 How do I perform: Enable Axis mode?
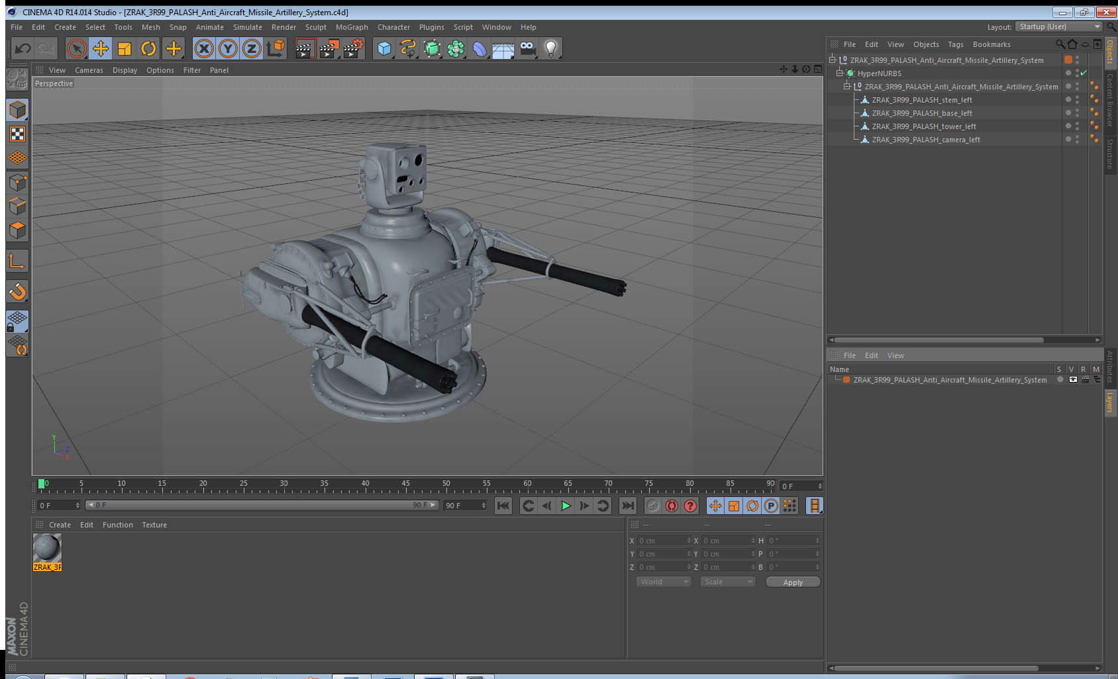click(x=17, y=261)
